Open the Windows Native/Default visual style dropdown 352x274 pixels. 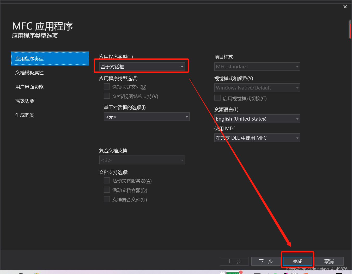pyautogui.click(x=257, y=88)
